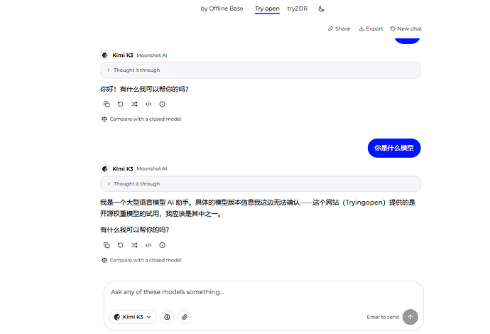This screenshot has width=490, height=334.
Task: Show info for the 我是一个大型语言模型 response
Action: (162, 245)
